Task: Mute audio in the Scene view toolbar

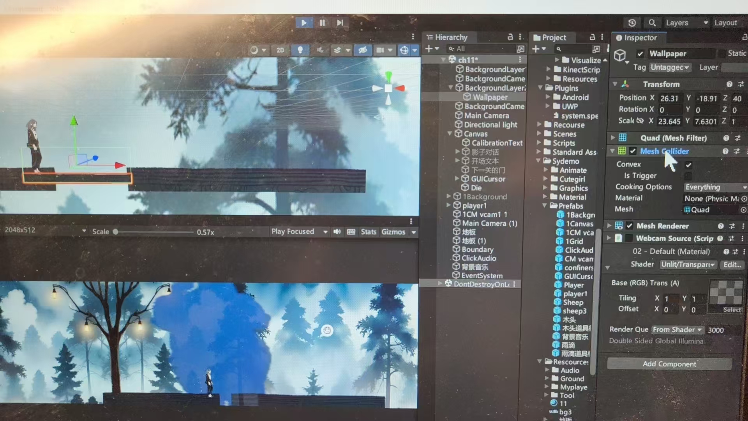Action: coord(320,50)
